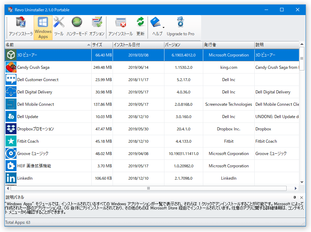Open the ヘルプ (Help) book icon
The image size is (311, 232).
pos(155,22)
